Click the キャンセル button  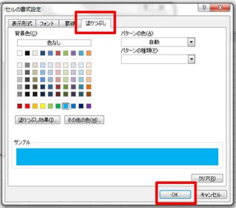click(211, 194)
